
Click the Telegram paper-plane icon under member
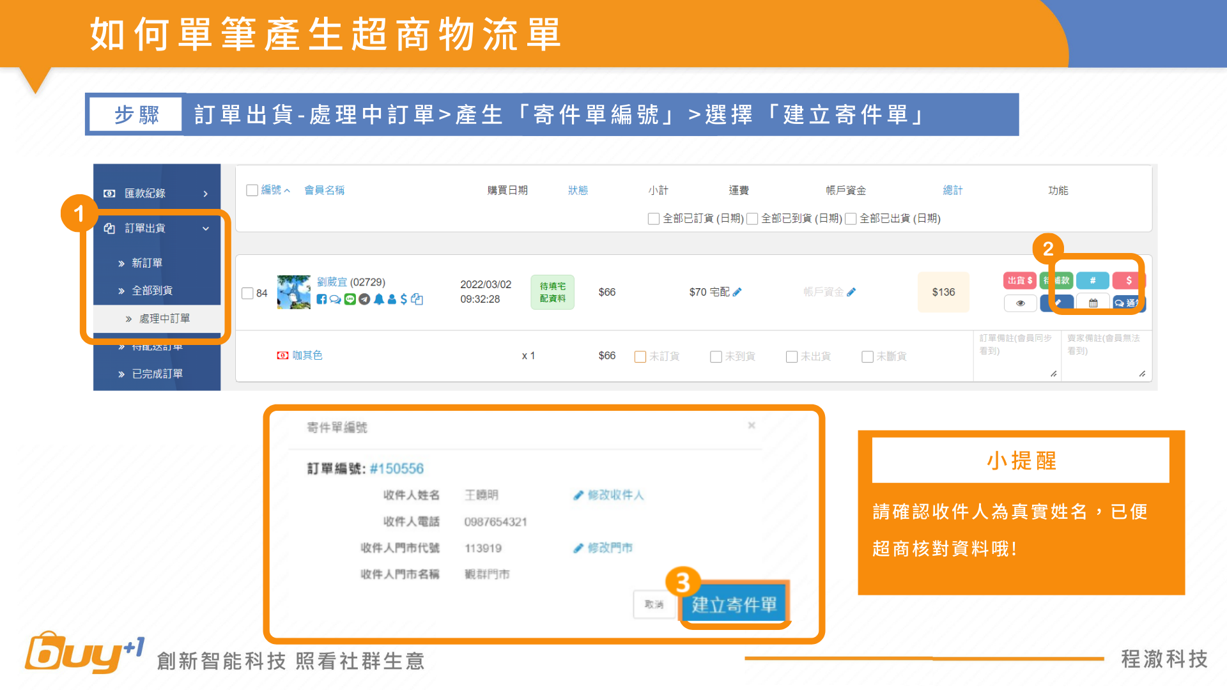pos(364,299)
